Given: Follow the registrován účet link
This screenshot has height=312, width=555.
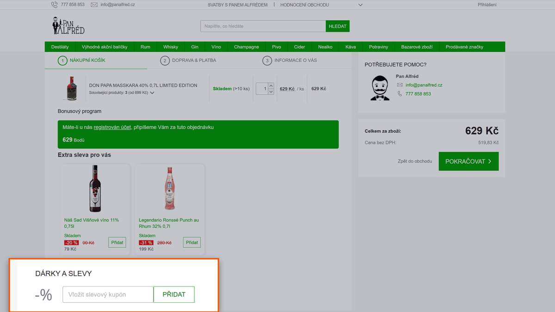Looking at the screenshot, I should [x=112, y=127].
